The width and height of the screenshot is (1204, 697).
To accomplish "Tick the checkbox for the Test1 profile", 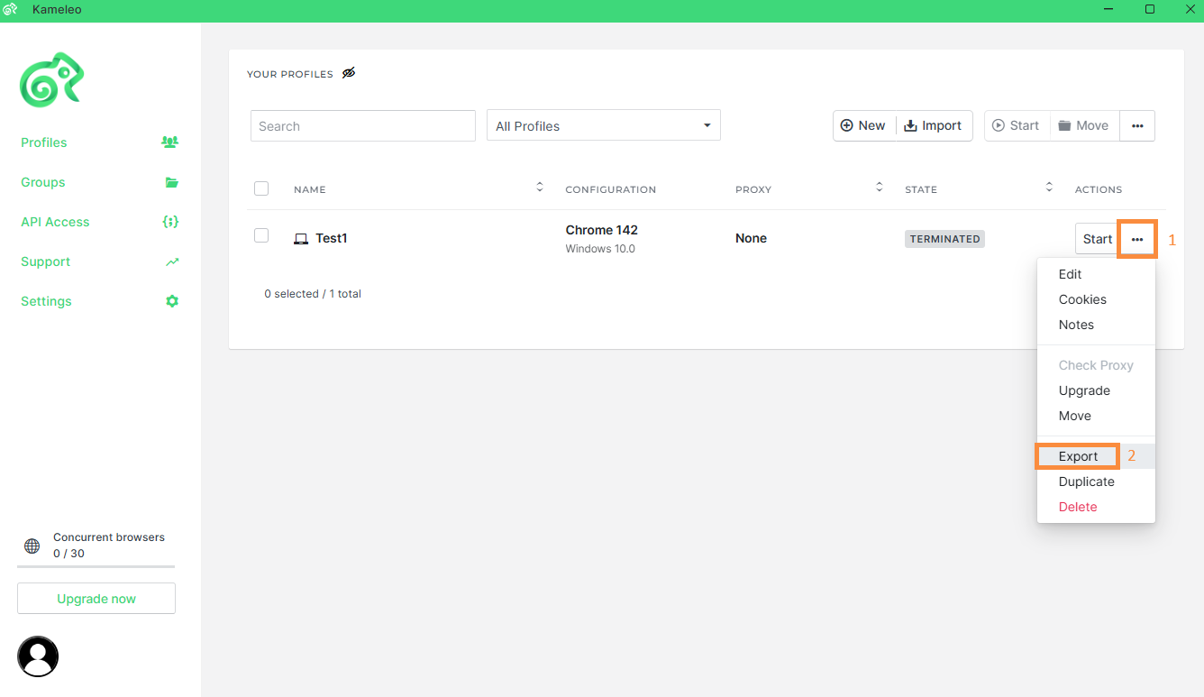I will pos(261,235).
